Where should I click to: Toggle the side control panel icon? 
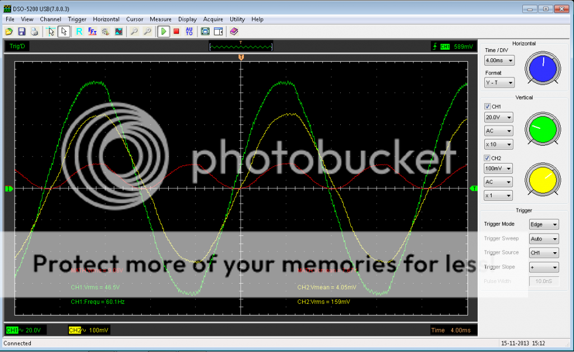[219, 31]
